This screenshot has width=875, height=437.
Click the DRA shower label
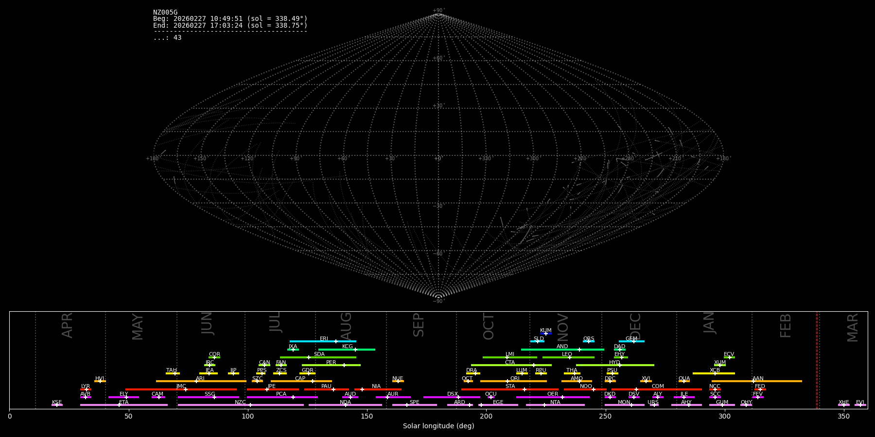tap(472, 370)
